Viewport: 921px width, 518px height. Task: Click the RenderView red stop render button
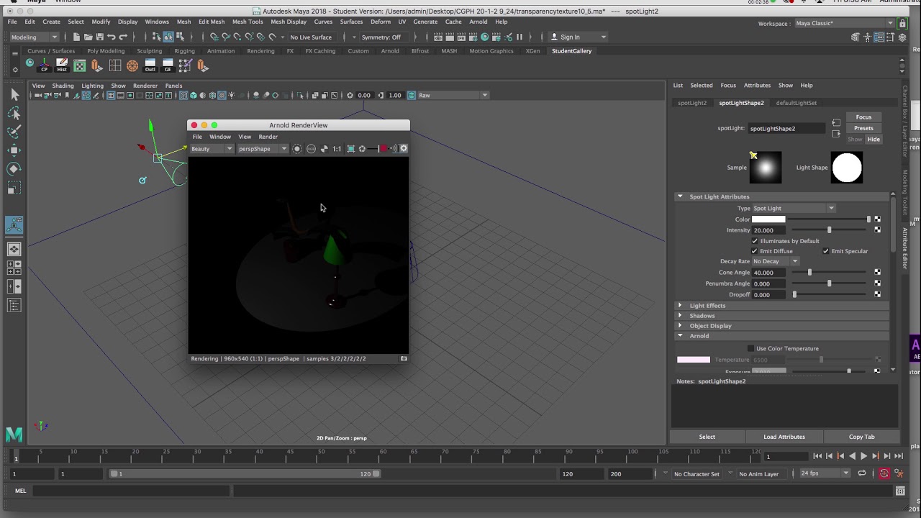pyautogui.click(x=384, y=149)
